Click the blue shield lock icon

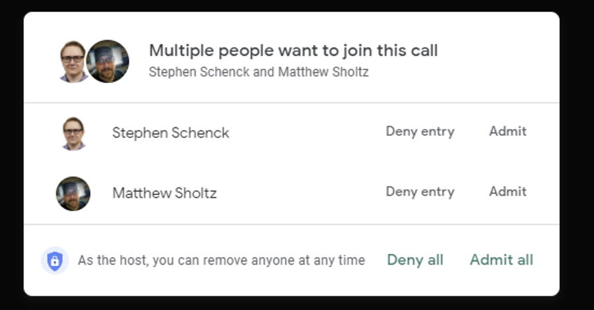click(55, 261)
